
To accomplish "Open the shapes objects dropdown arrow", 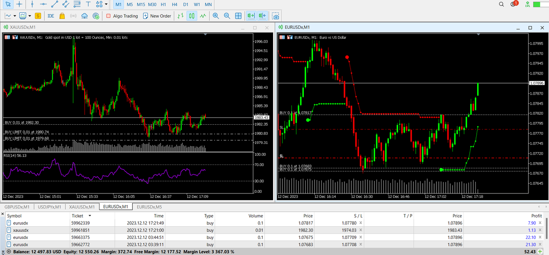I will 107,4.
